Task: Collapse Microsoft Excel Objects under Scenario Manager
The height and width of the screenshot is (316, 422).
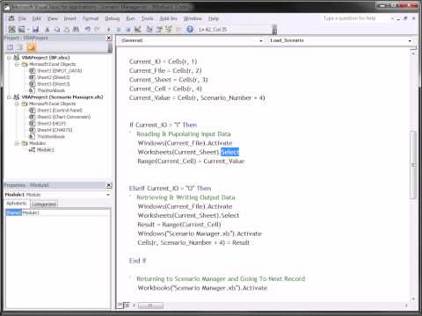Action: coord(17,104)
